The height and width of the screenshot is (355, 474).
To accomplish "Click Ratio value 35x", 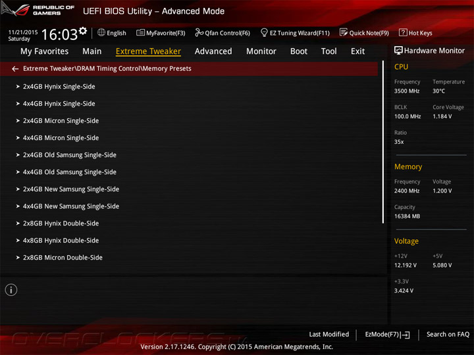I will click(x=399, y=142).
